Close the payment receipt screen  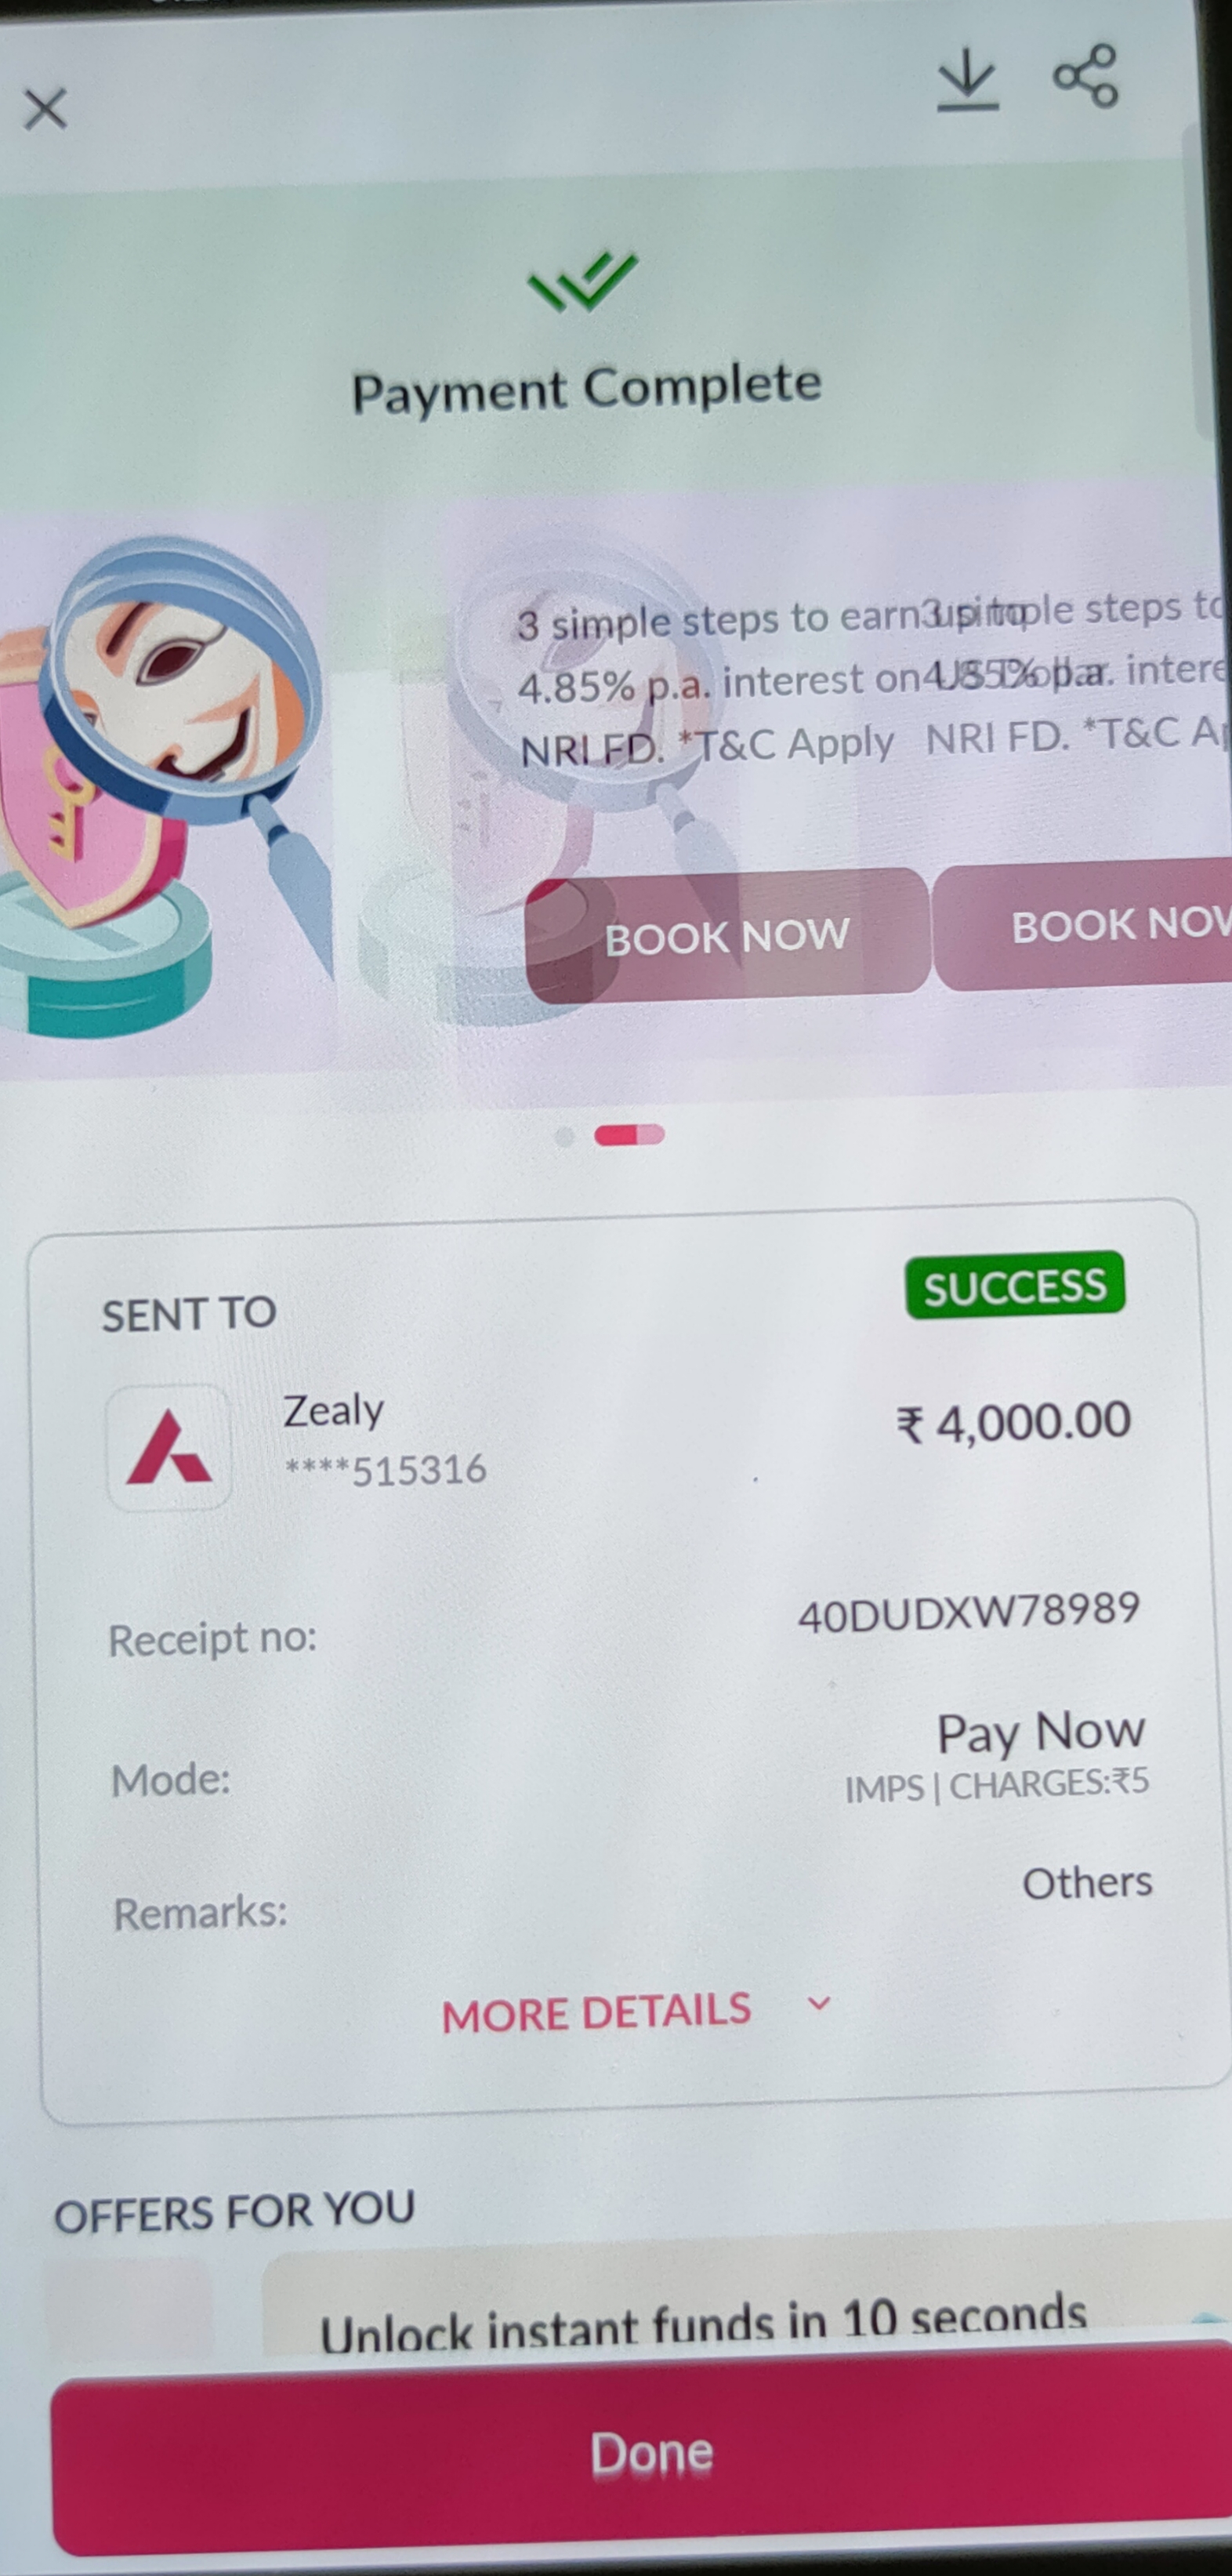tap(45, 108)
